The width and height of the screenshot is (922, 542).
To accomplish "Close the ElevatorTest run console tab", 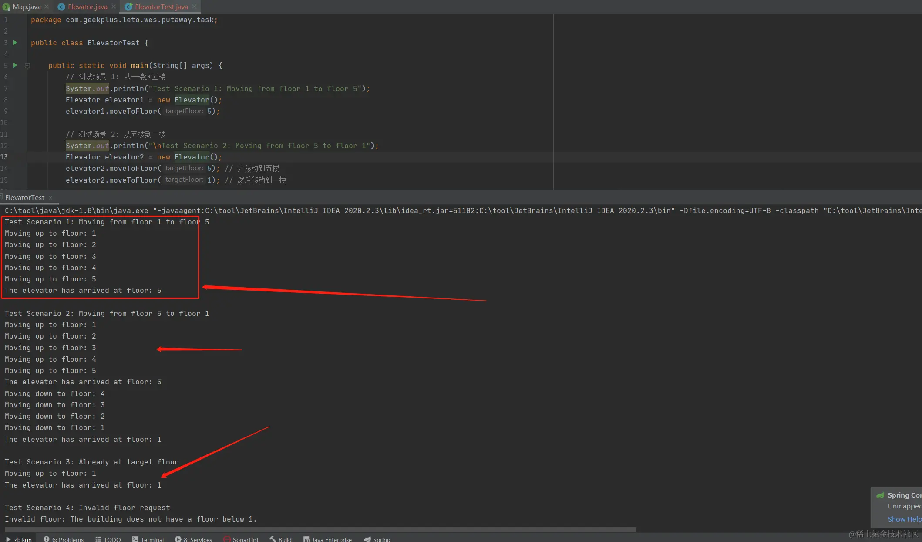I will (x=50, y=198).
